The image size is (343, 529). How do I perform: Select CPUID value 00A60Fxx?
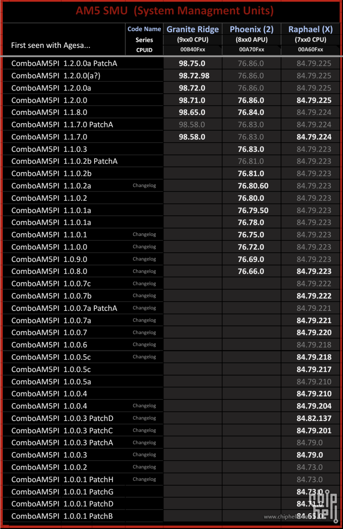pos(310,50)
